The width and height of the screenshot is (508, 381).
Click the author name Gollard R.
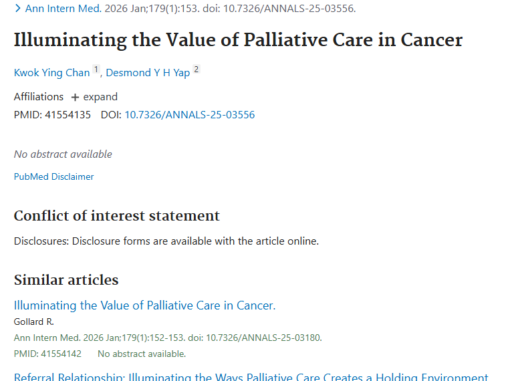[33, 322]
